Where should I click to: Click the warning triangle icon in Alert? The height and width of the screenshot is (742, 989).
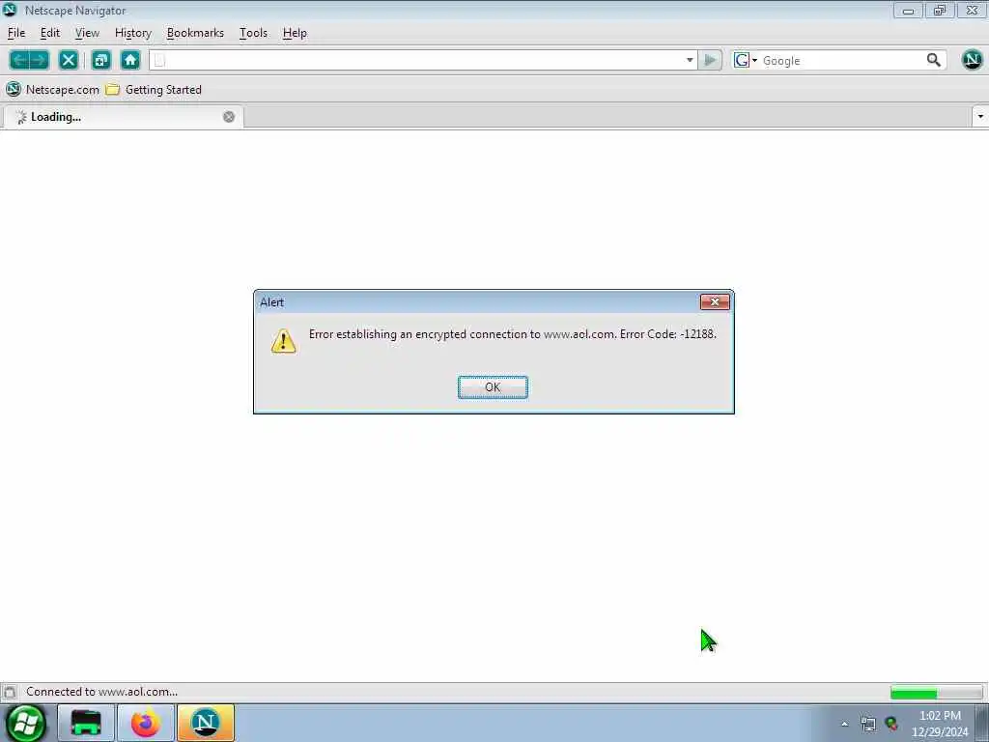pos(283,341)
